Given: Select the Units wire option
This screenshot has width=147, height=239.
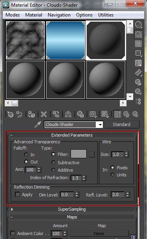Looking at the screenshot, I should (x=112, y=174).
